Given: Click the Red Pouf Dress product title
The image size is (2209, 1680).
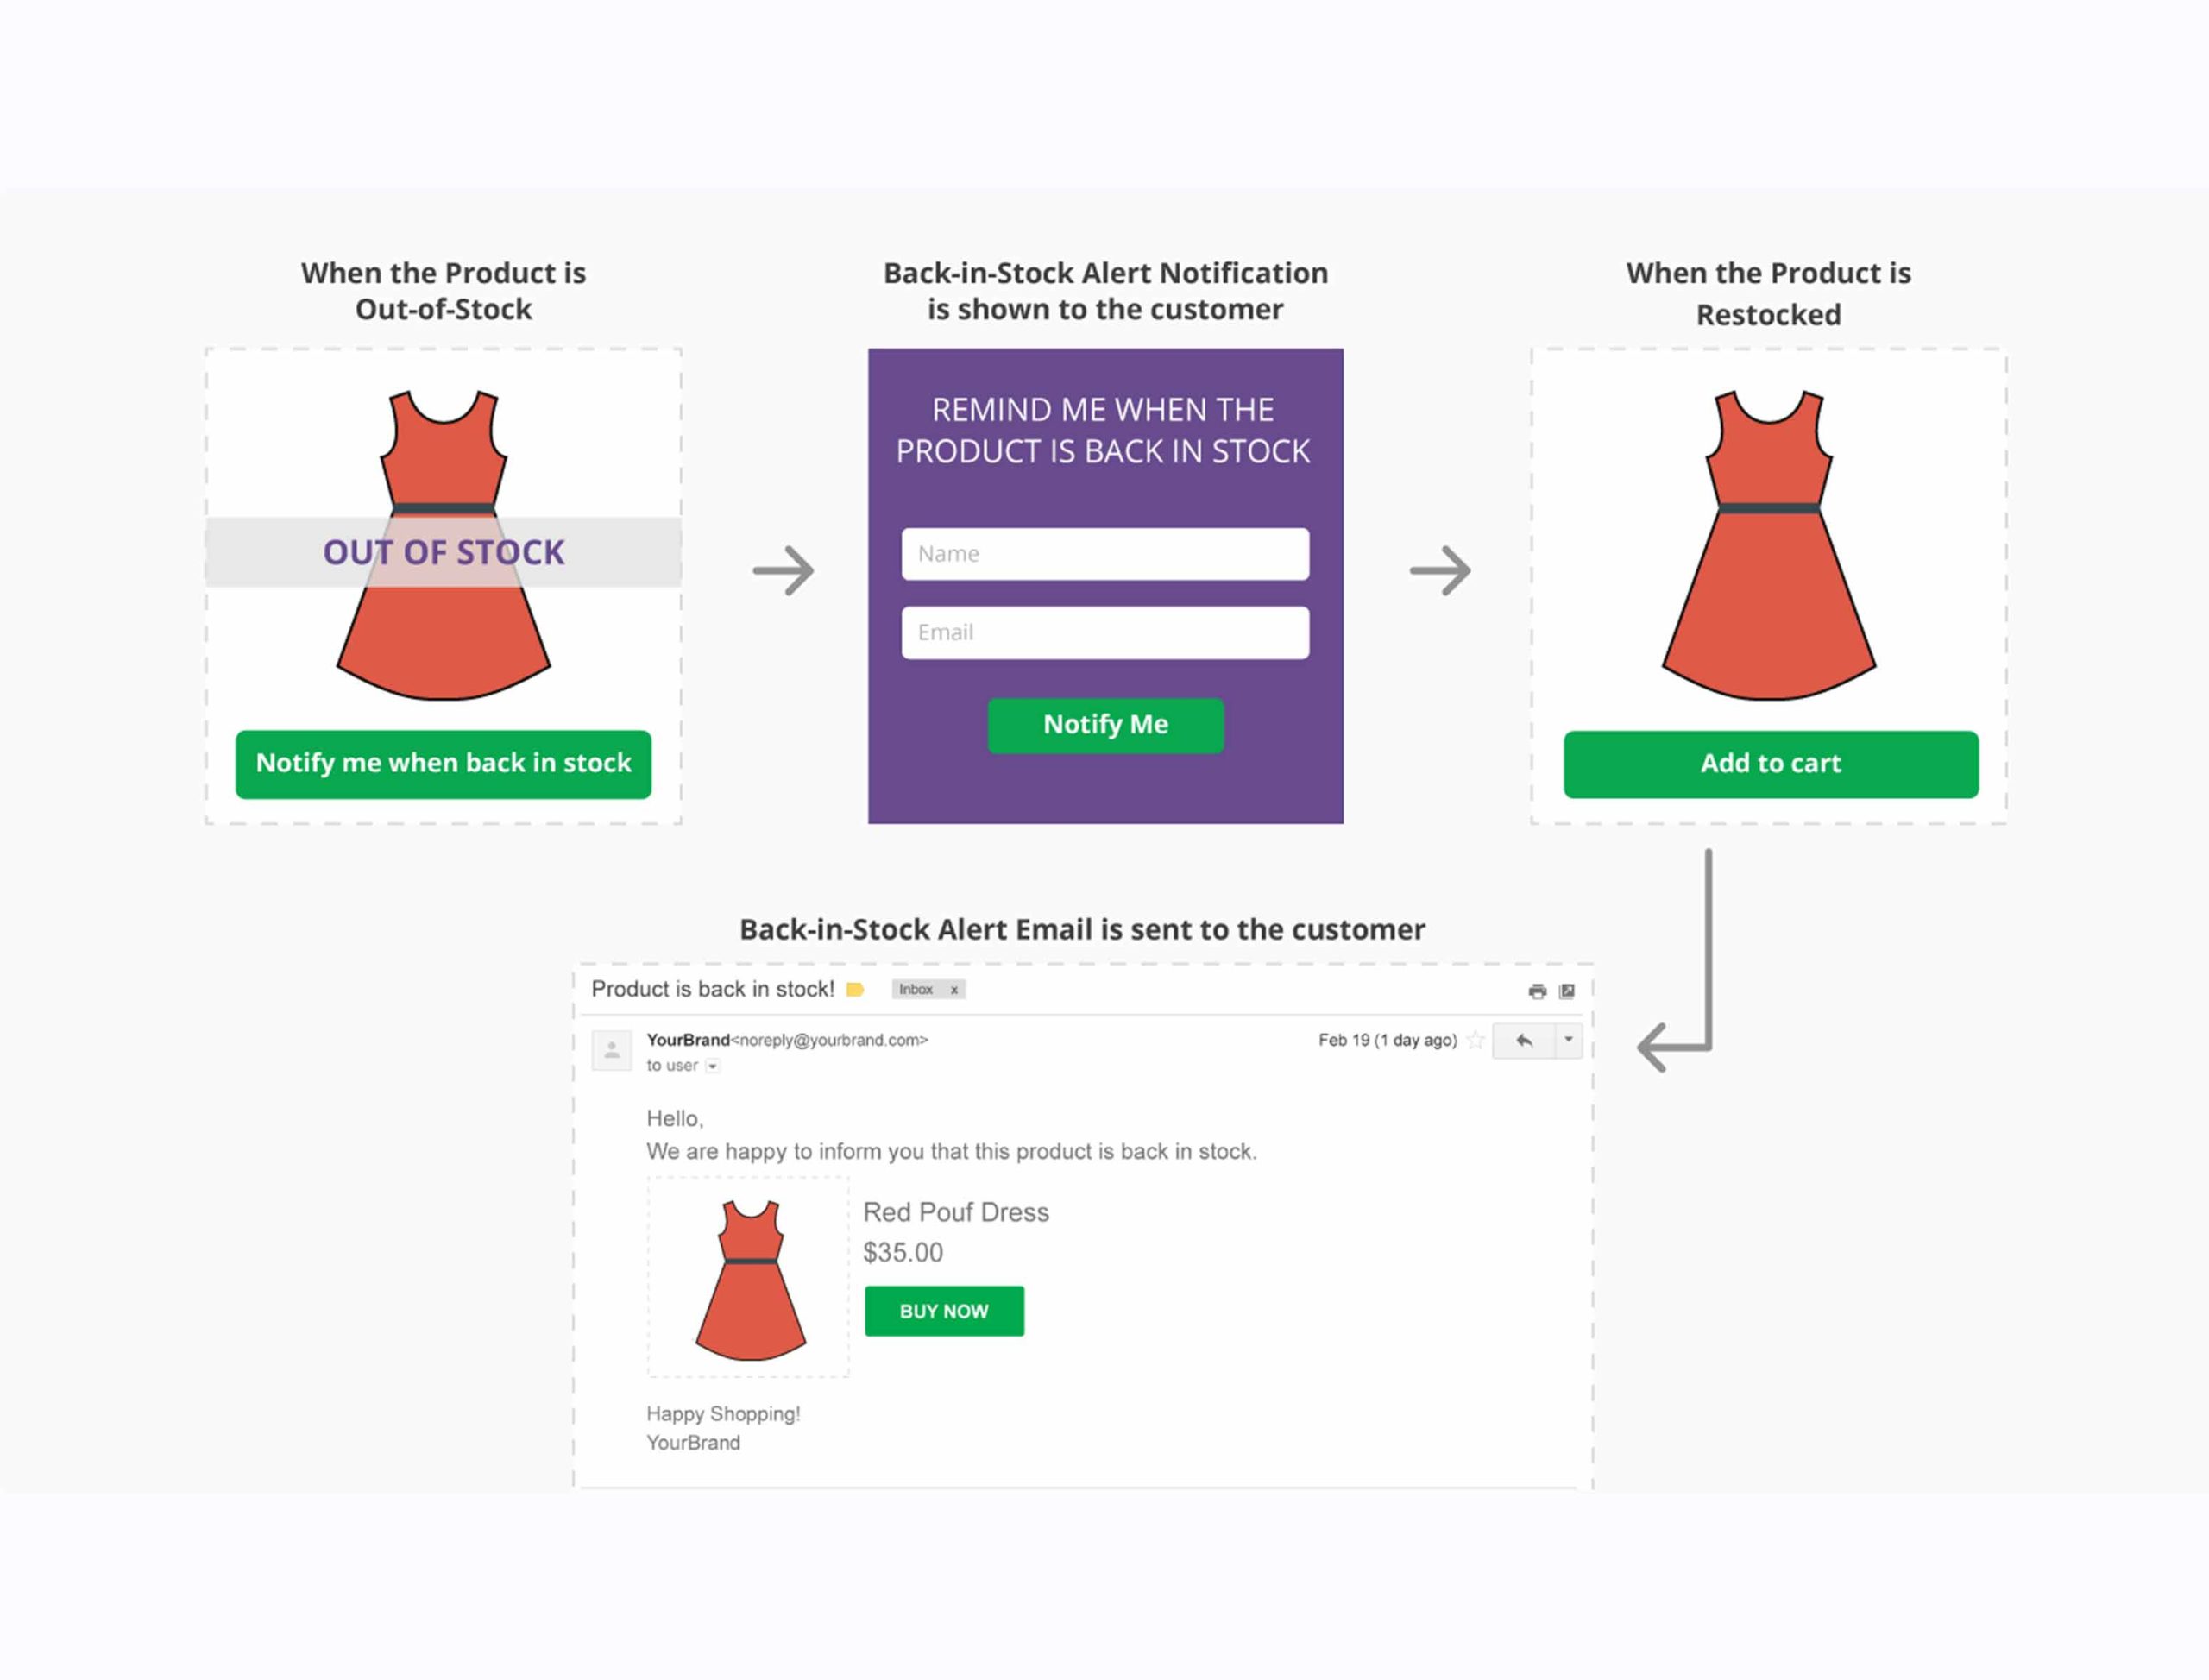Looking at the screenshot, I should [x=955, y=1212].
